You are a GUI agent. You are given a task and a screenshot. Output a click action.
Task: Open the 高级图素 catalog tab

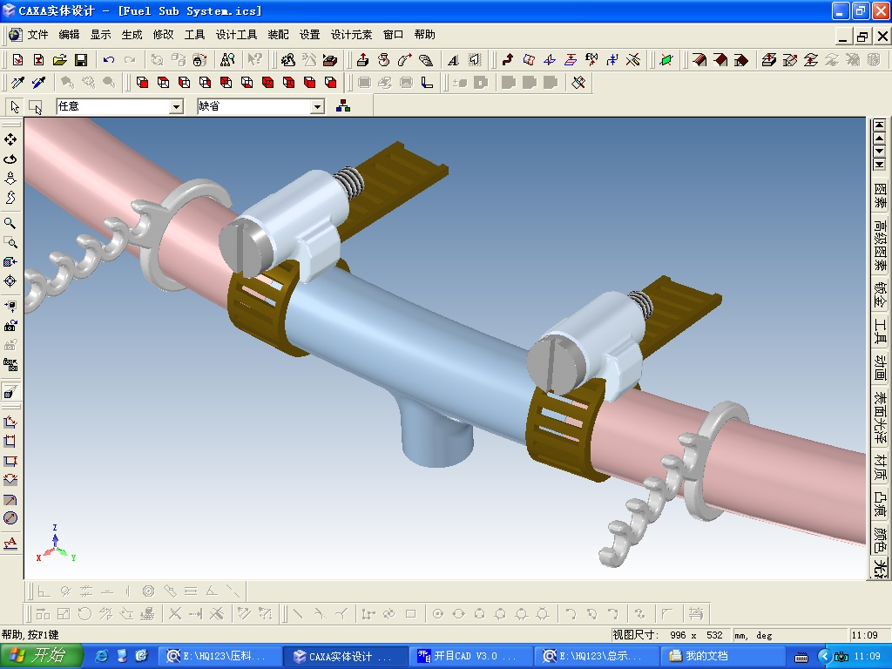click(x=880, y=246)
